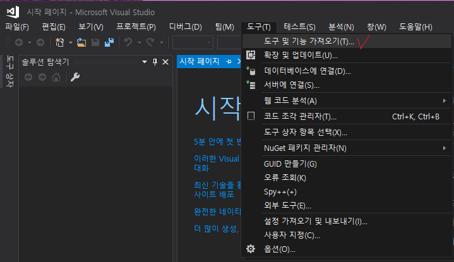Select 서버에 연결(S) entry
Screen dimensions: 454x262
(x=347, y=85)
